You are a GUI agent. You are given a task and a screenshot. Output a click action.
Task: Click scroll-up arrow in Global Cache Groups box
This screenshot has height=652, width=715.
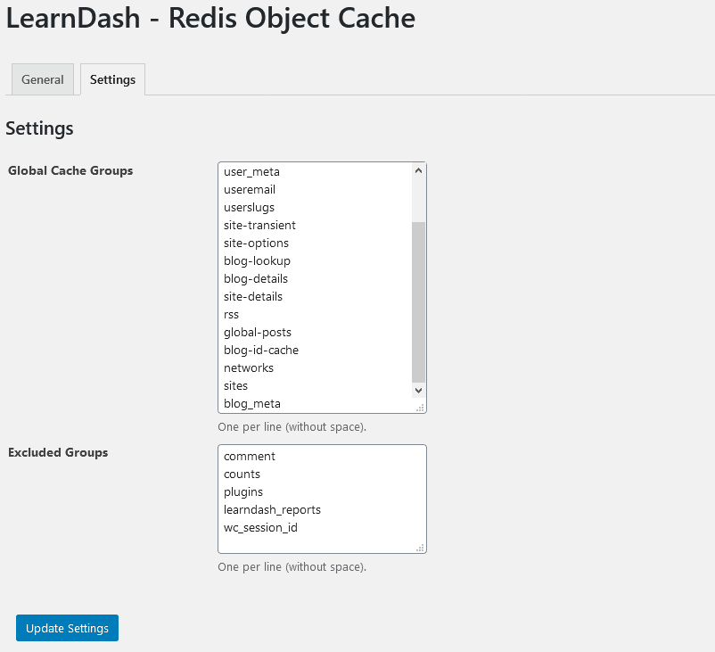pos(419,170)
